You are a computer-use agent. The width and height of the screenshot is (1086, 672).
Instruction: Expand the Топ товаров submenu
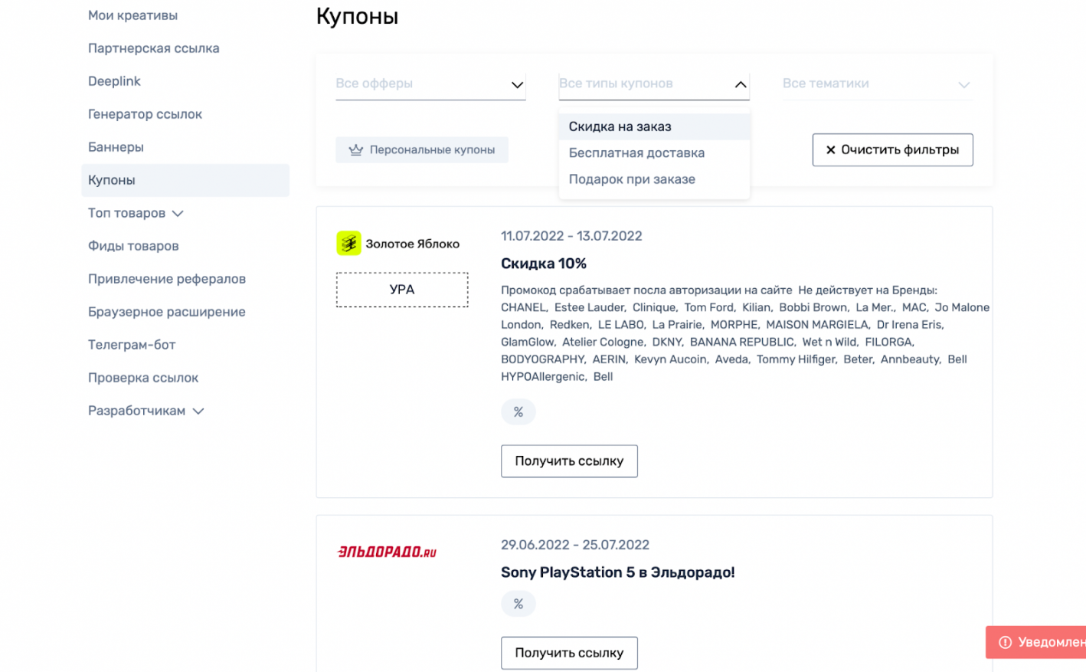coord(178,214)
